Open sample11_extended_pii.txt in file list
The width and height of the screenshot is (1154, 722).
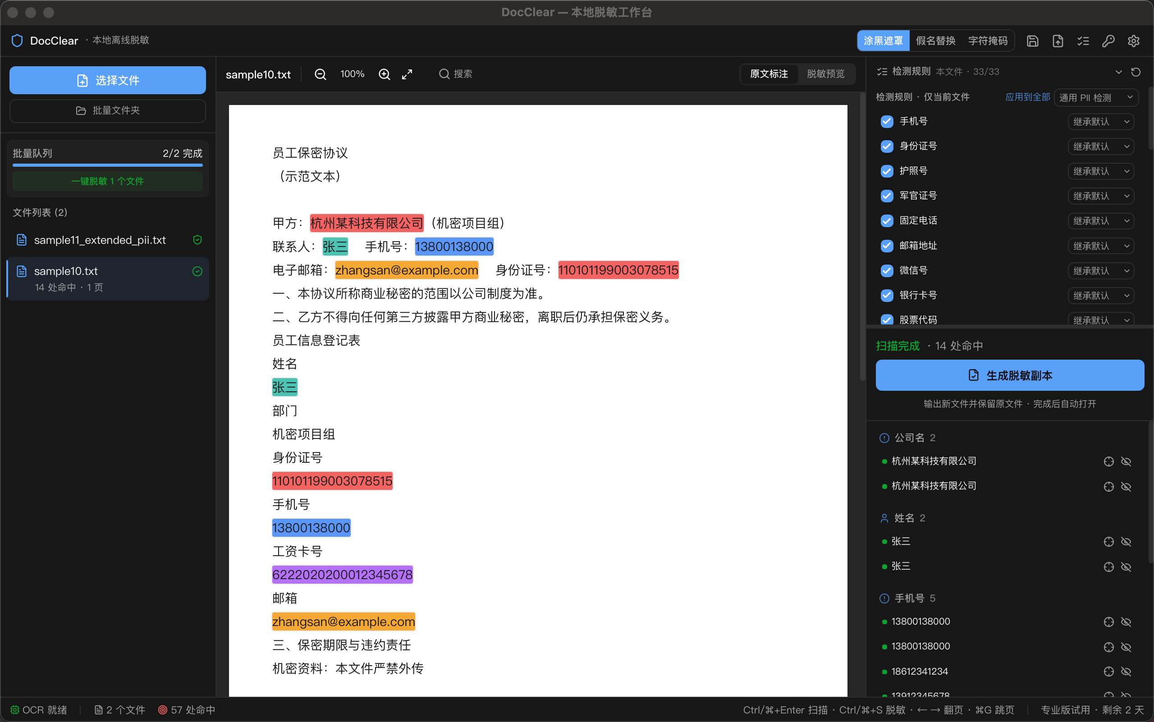tap(107, 240)
